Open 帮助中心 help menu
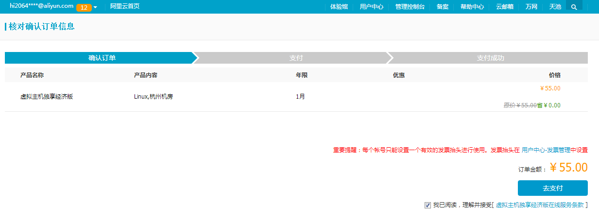 pos(472,7)
